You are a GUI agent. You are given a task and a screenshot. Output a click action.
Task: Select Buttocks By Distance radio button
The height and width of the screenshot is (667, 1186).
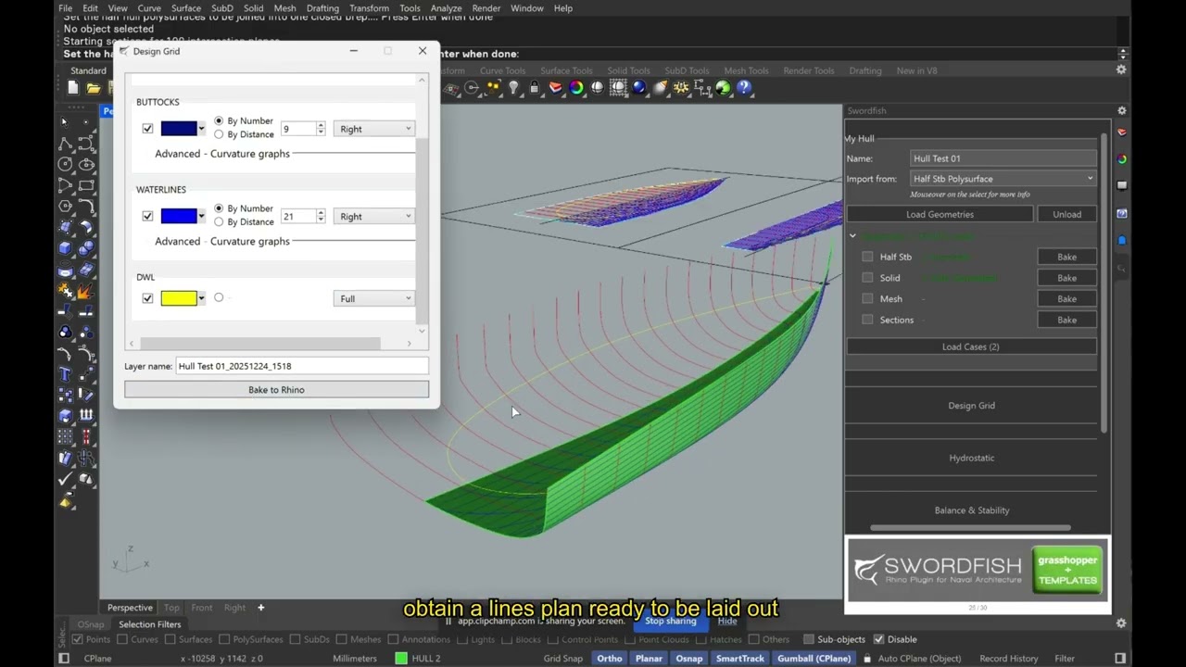(219, 134)
